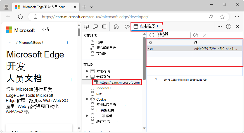Add page to favorites using the star icon
Screen dimensions: 244x133
click(222, 17)
